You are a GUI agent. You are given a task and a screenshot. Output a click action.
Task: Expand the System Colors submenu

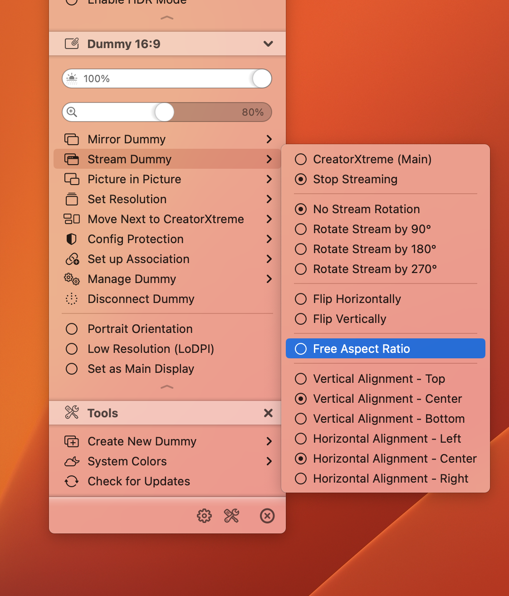pyautogui.click(x=269, y=461)
